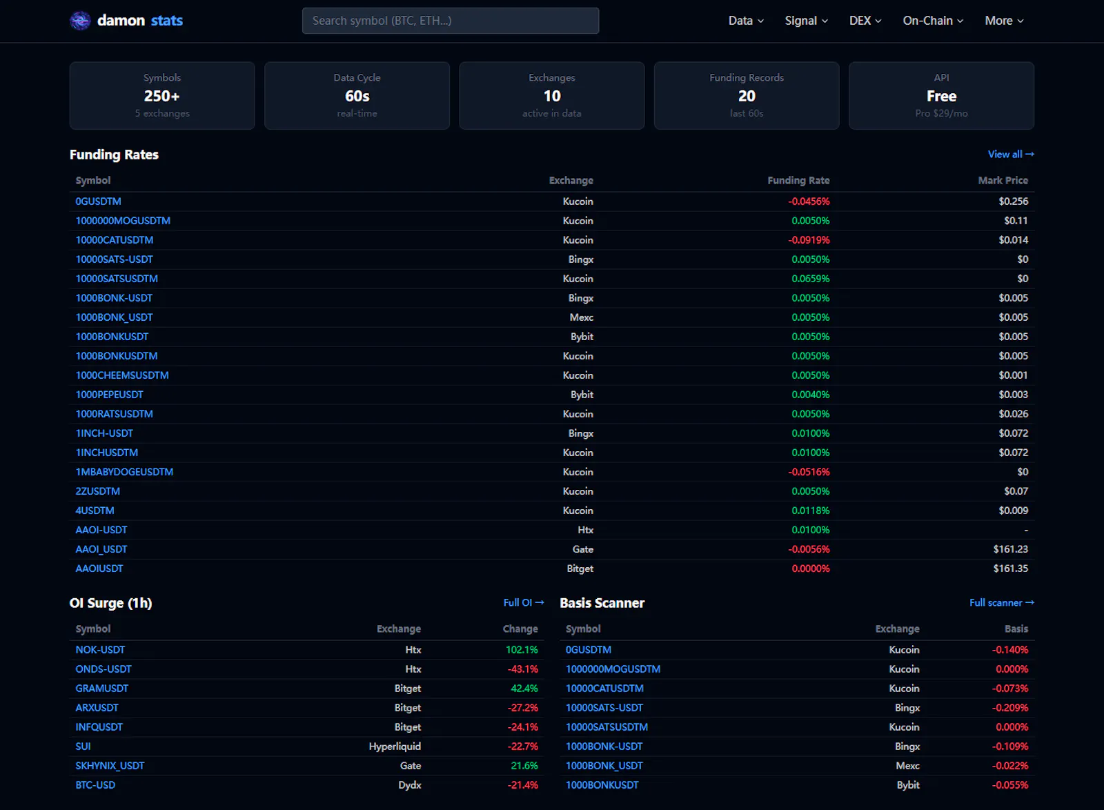Open the 1000RATSUSDTM symbol link
The width and height of the screenshot is (1104, 810).
[x=115, y=414]
